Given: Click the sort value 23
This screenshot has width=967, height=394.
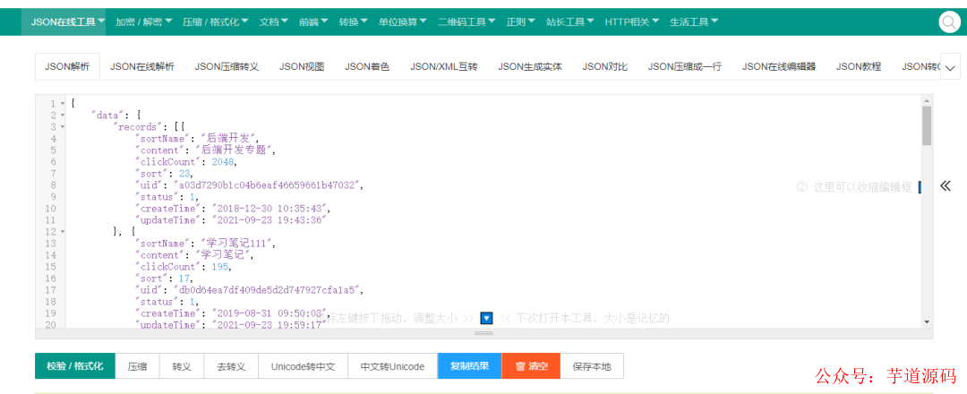Looking at the screenshot, I should (184, 173).
